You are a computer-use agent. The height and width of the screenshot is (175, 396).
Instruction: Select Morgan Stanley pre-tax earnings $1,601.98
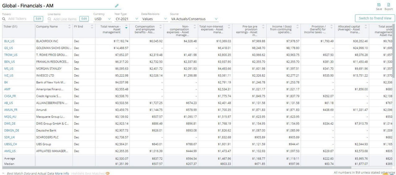click(x=258, y=68)
